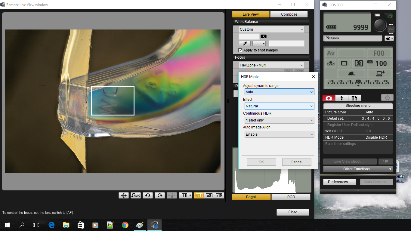This screenshot has width=411, height=231.
Task: Confirm HDR settings with OK
Action: point(261,162)
